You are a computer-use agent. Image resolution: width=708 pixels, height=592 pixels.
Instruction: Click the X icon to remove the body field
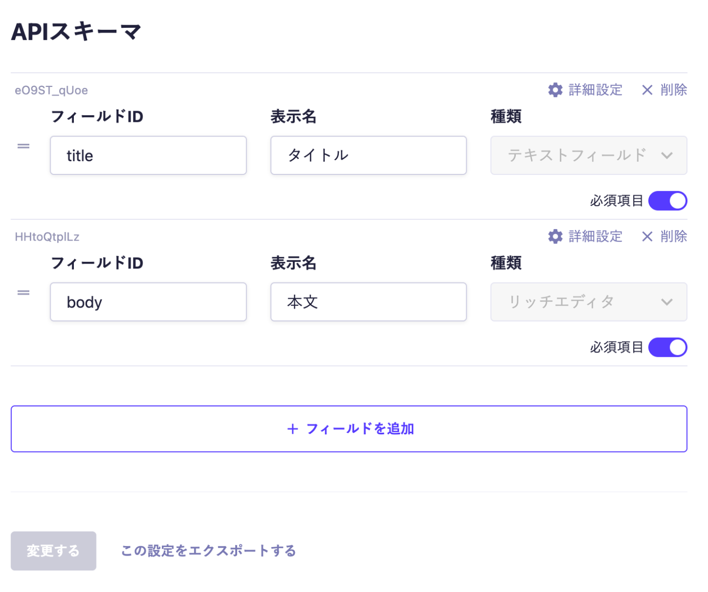click(647, 236)
